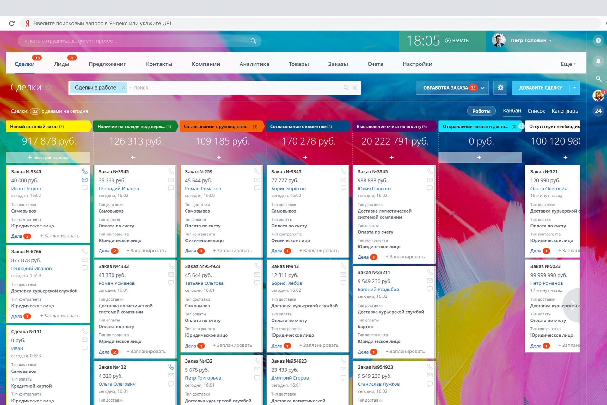Switch to the Список view

click(536, 111)
